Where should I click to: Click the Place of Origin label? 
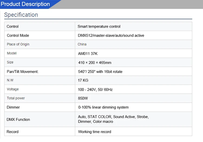click(18, 44)
